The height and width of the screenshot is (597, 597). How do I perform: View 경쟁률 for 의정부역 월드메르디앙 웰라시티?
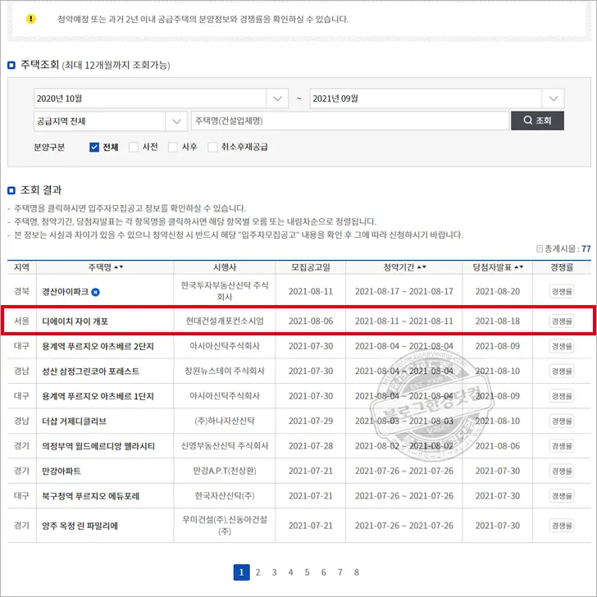(562, 446)
